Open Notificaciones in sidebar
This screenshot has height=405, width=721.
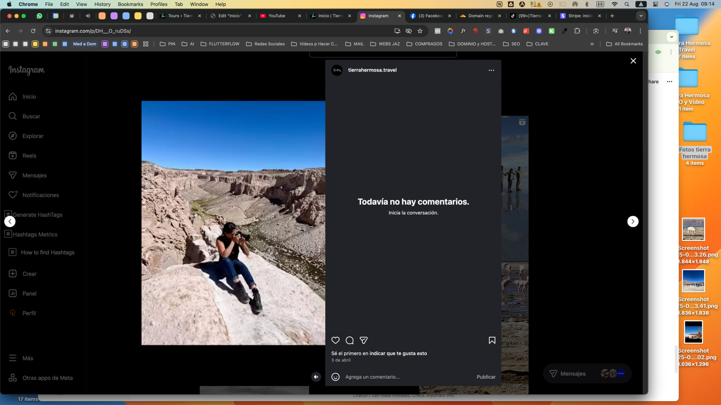click(x=34, y=195)
